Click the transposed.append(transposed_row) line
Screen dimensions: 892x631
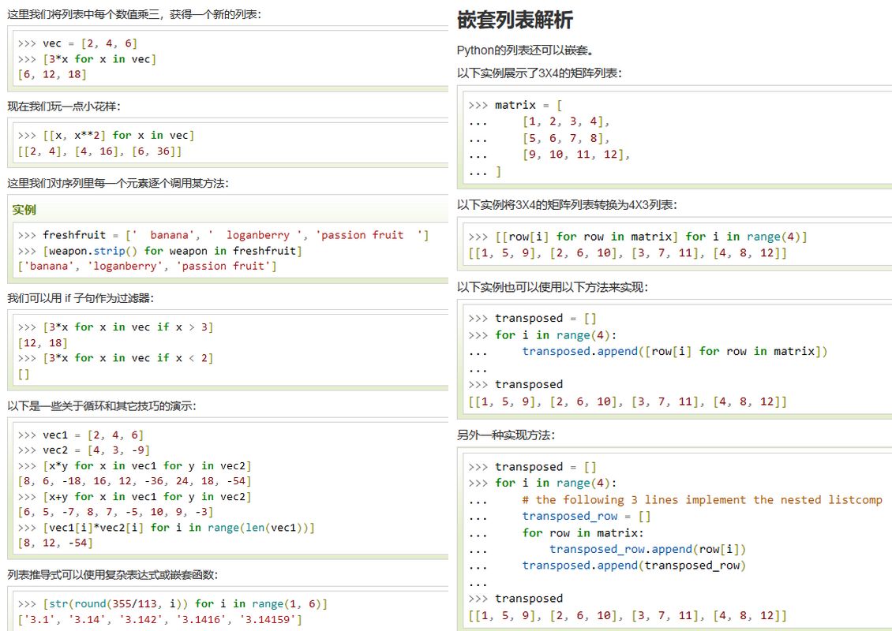click(x=633, y=566)
